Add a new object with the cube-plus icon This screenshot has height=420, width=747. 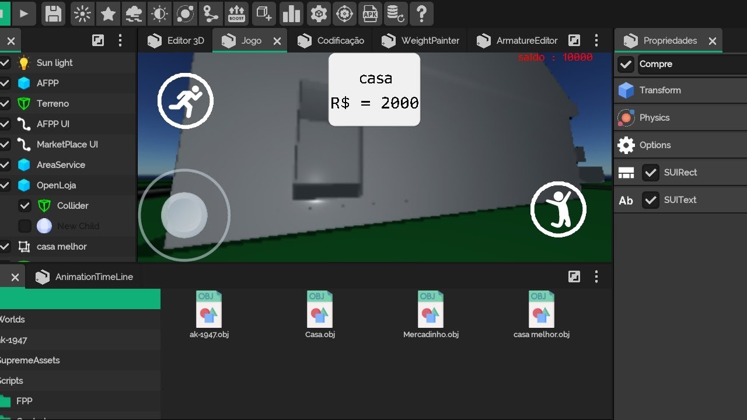pos(264,13)
